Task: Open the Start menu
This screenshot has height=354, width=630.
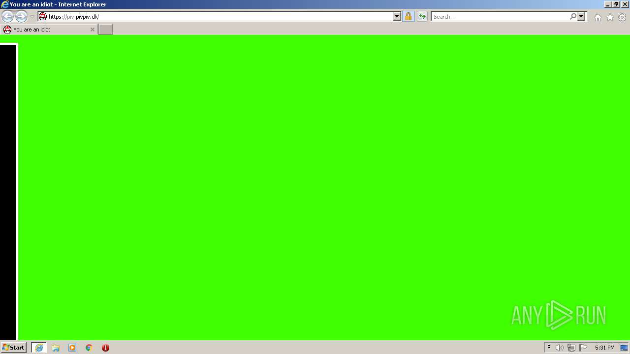Action: pos(13,348)
